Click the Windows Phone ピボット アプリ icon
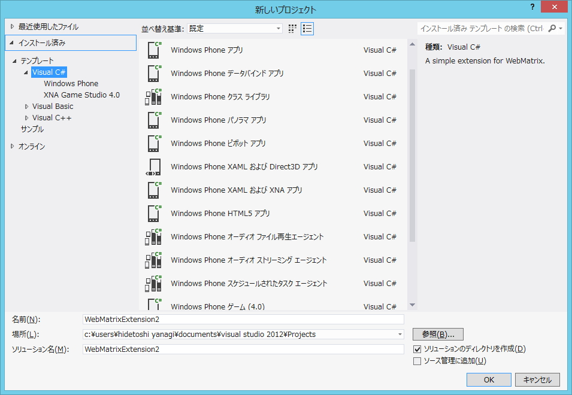This screenshot has height=395, width=572. (x=155, y=143)
